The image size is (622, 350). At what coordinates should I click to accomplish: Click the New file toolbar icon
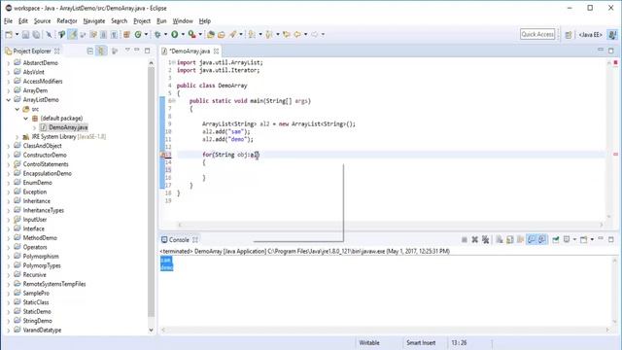point(9,35)
